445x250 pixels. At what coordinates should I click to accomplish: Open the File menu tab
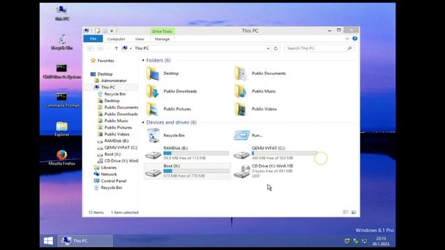[x=93, y=39]
